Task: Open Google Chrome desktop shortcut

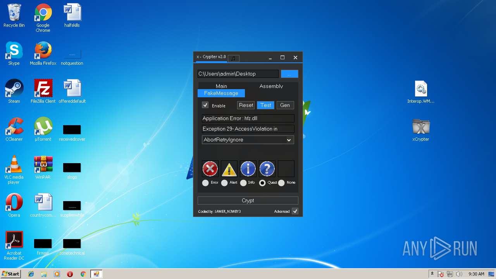Action: (x=43, y=18)
